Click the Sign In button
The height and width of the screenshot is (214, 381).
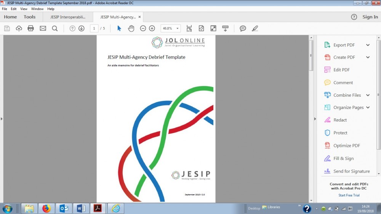coord(370,17)
